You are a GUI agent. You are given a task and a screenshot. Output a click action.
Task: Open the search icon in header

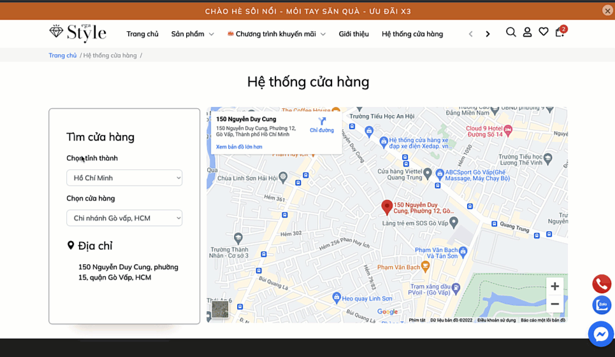point(510,32)
